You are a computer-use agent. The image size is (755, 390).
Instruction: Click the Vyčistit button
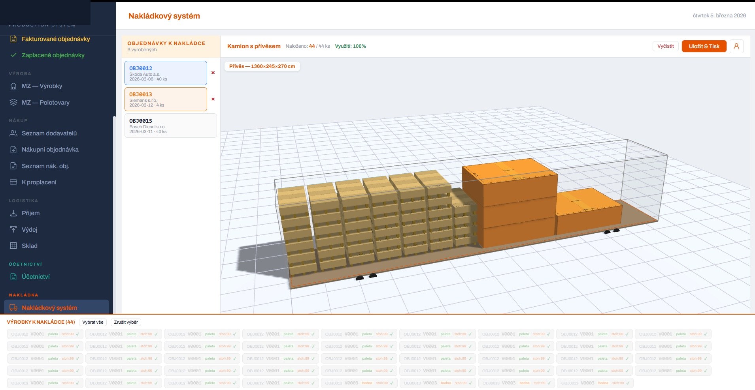(665, 46)
